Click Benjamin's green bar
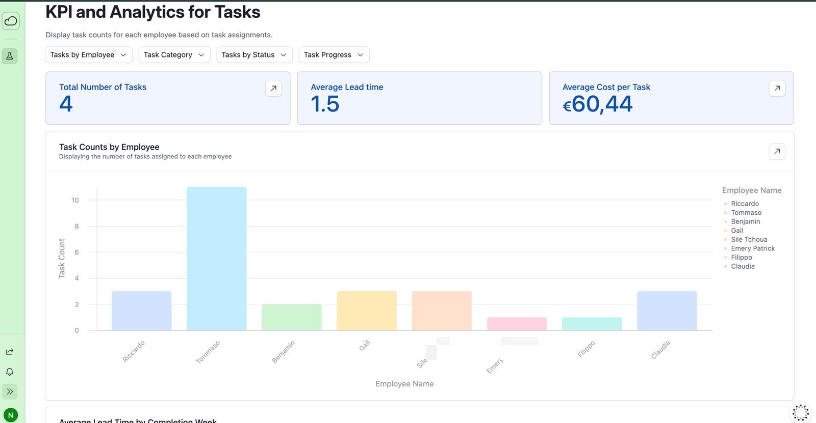This screenshot has width=816, height=423. pyautogui.click(x=292, y=317)
